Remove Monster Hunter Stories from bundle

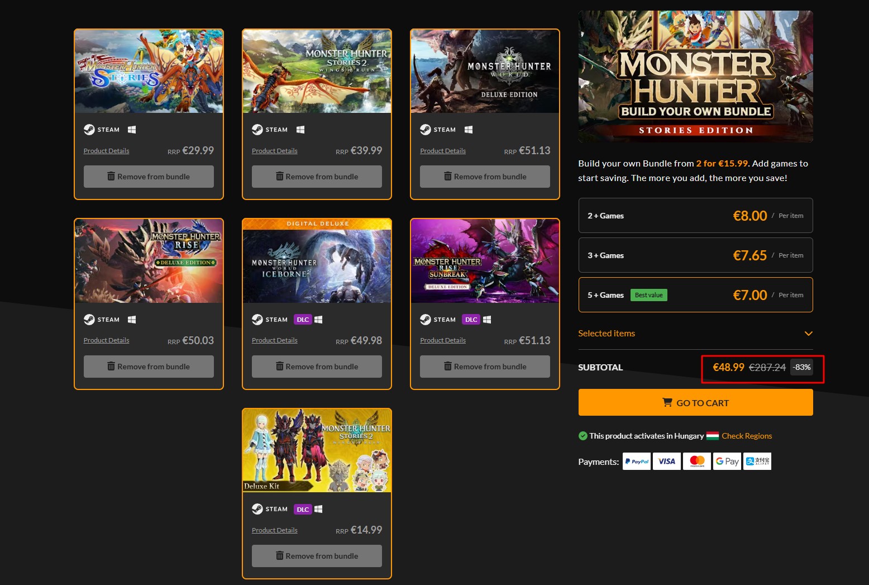tap(149, 177)
